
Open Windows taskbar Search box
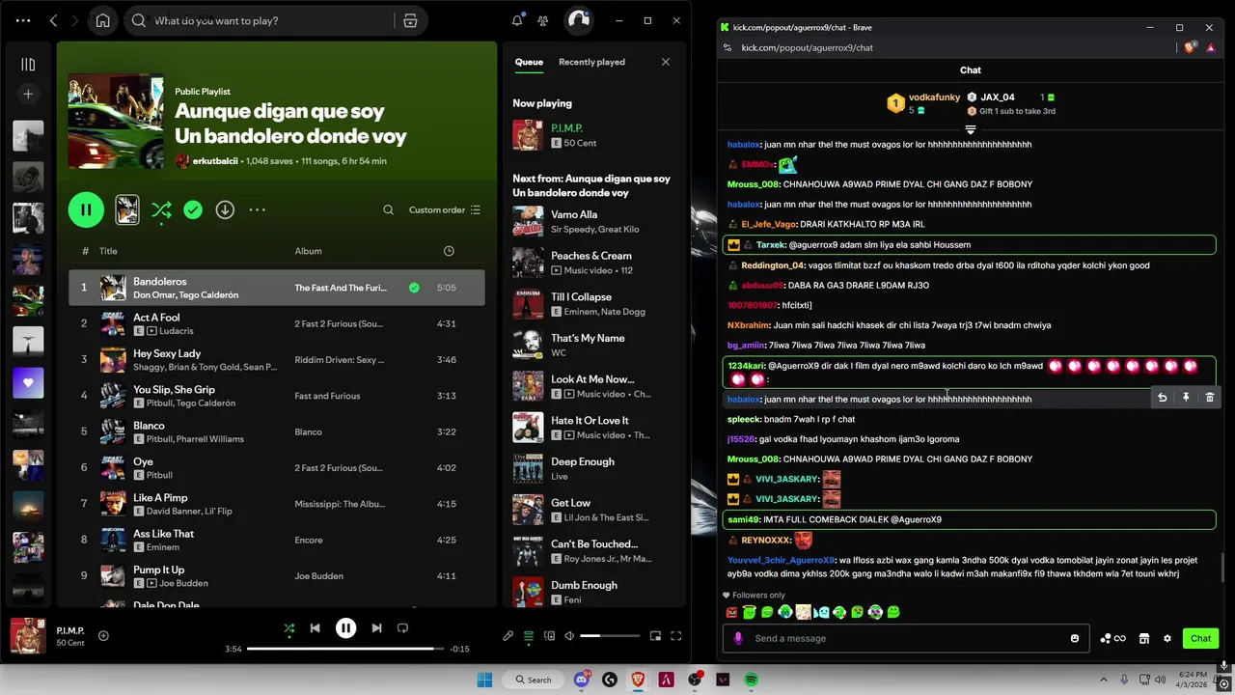pyautogui.click(x=534, y=680)
